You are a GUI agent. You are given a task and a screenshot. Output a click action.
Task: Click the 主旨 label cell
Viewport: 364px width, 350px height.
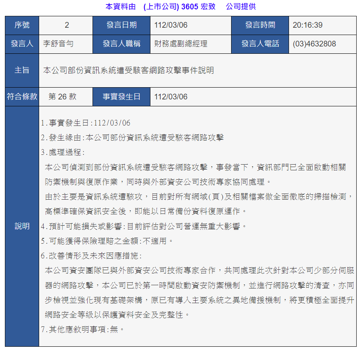(22, 70)
